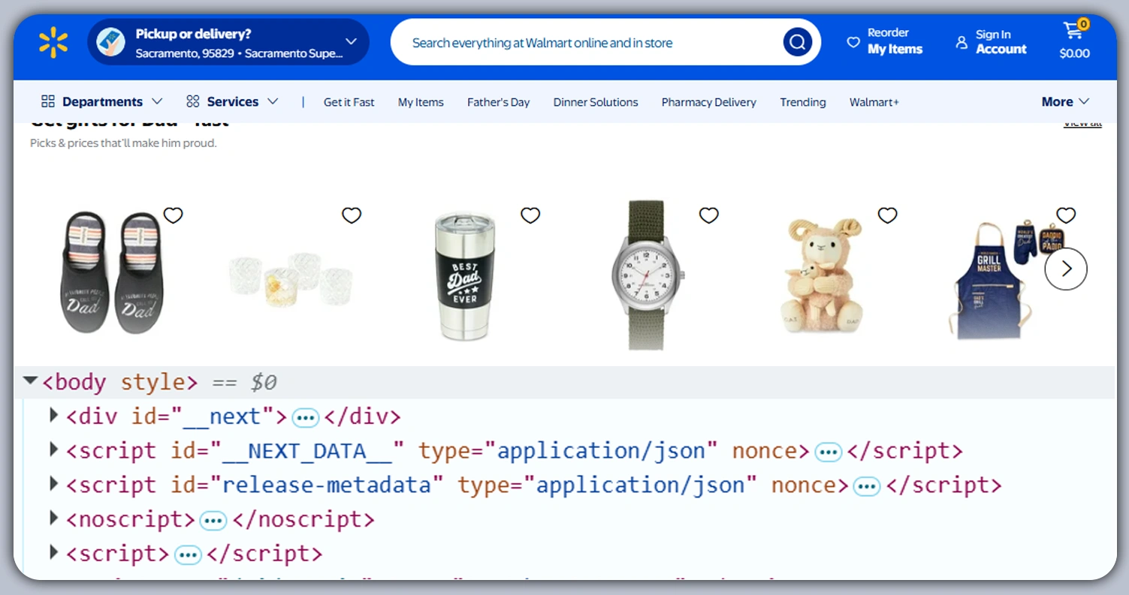The height and width of the screenshot is (595, 1129).
Task: Favorite the green strap watch
Action: [x=709, y=215]
